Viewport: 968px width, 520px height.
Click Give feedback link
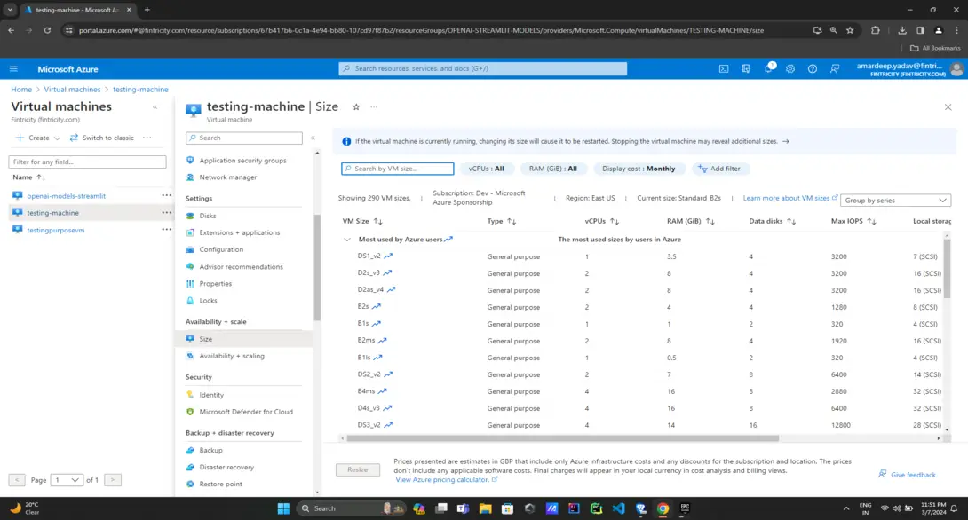tap(907, 475)
